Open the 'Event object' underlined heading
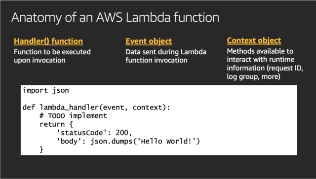Image resolution: width=316 pixels, height=179 pixels. click(149, 41)
